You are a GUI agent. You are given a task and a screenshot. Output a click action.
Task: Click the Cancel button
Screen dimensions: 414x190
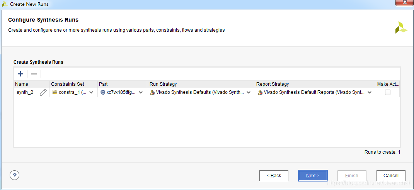pos(391,175)
